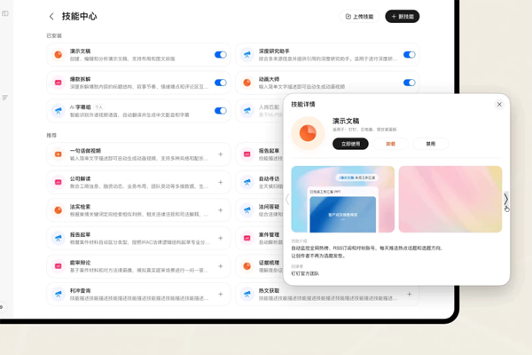This screenshot has height=355, width=532.
Task: Show the previous preview image with the left chevron
Action: pyautogui.click(x=287, y=200)
